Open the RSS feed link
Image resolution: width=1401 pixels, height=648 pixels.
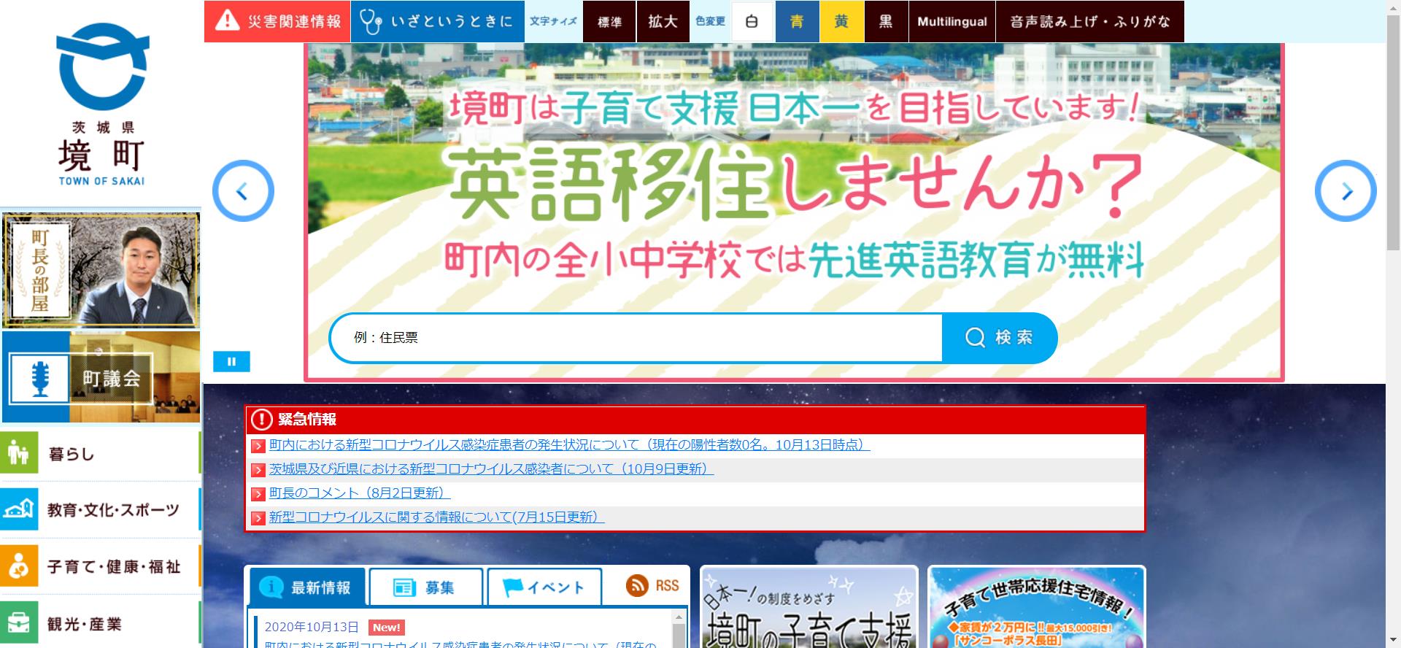tap(652, 585)
